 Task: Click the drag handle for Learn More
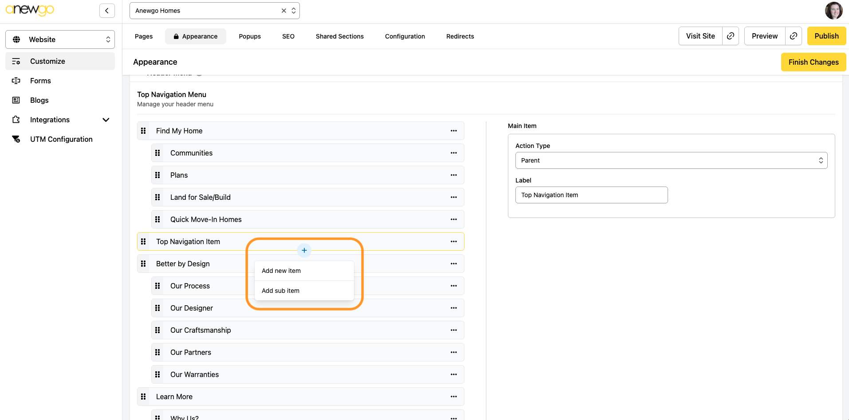143,397
